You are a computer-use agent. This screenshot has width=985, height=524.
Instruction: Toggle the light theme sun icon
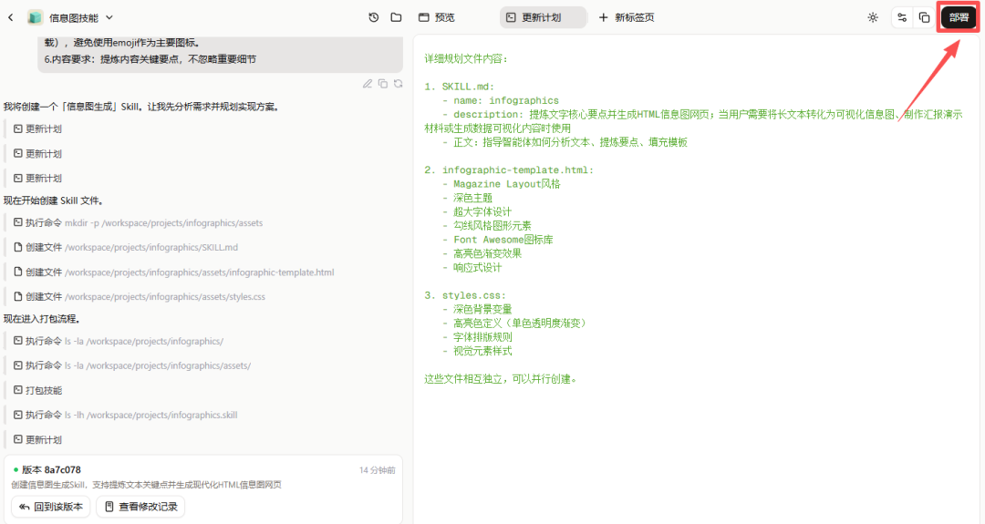[x=873, y=17]
